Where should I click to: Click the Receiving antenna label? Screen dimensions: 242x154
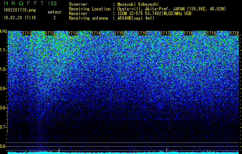point(88,18)
